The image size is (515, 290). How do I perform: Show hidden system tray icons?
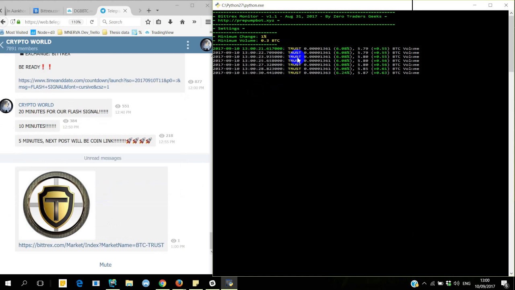coord(424,284)
